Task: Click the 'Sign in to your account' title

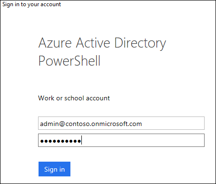Action: coord(31,4)
